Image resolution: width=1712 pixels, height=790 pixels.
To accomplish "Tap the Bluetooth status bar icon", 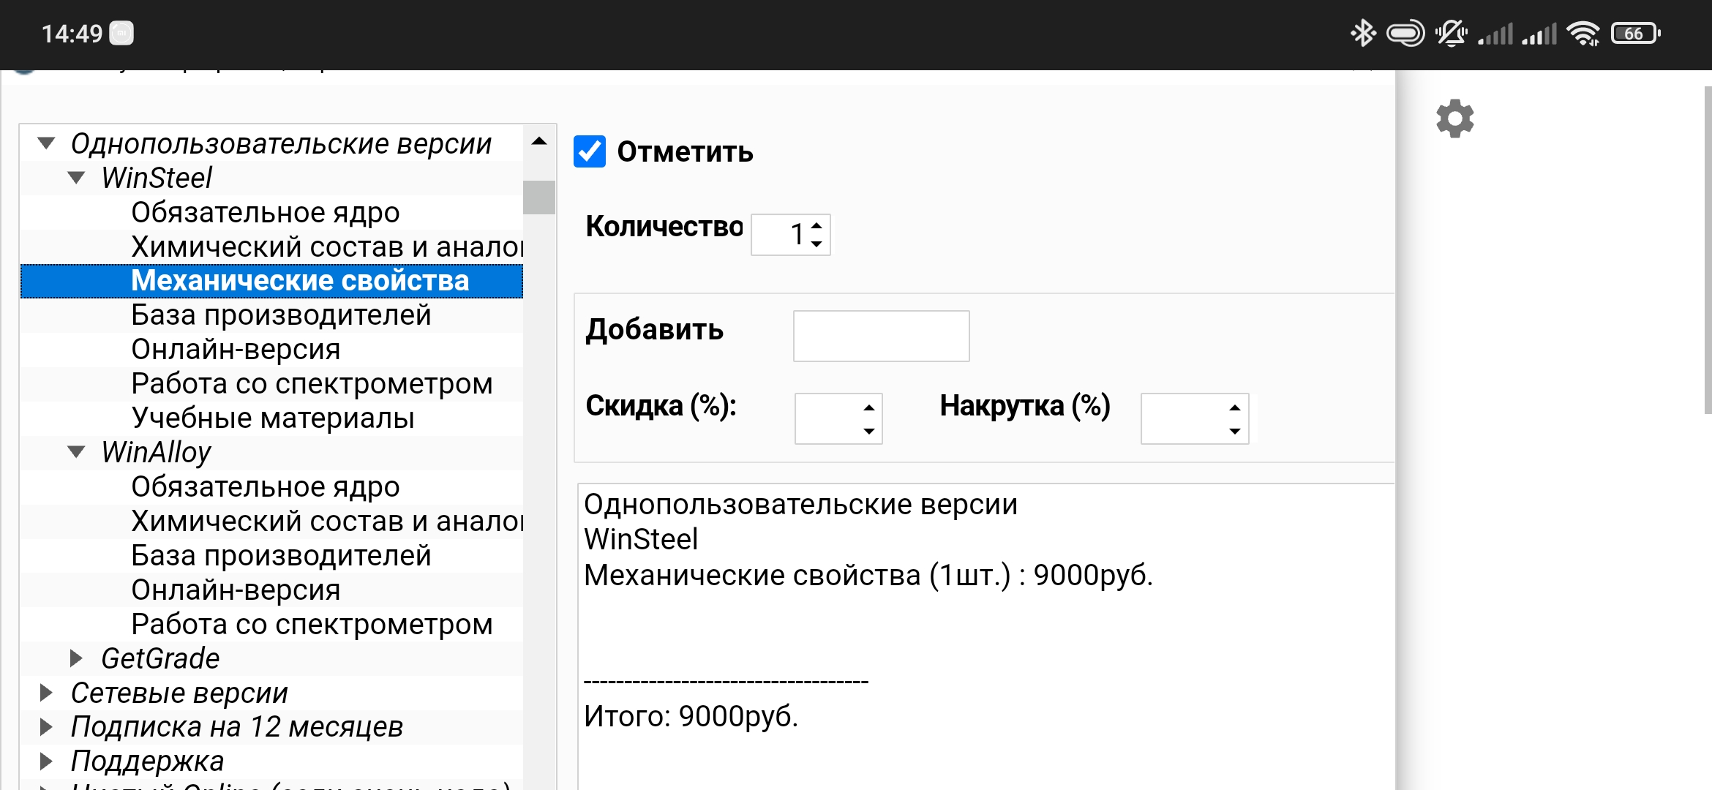I will 1362,34.
